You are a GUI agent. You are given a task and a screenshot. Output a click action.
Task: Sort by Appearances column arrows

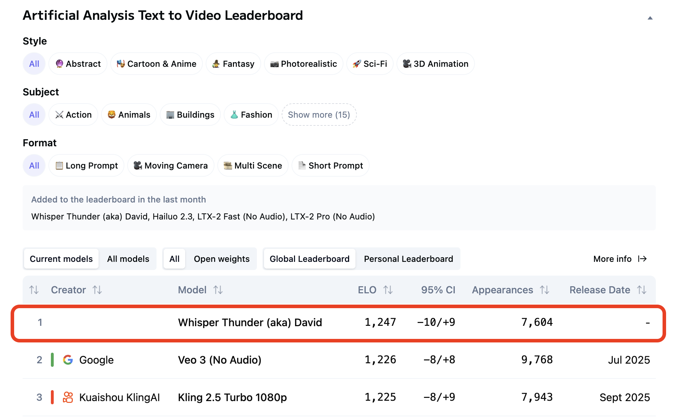click(x=545, y=290)
